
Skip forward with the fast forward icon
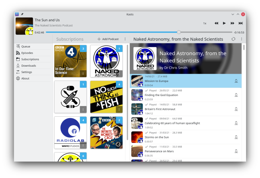coord(232,23)
